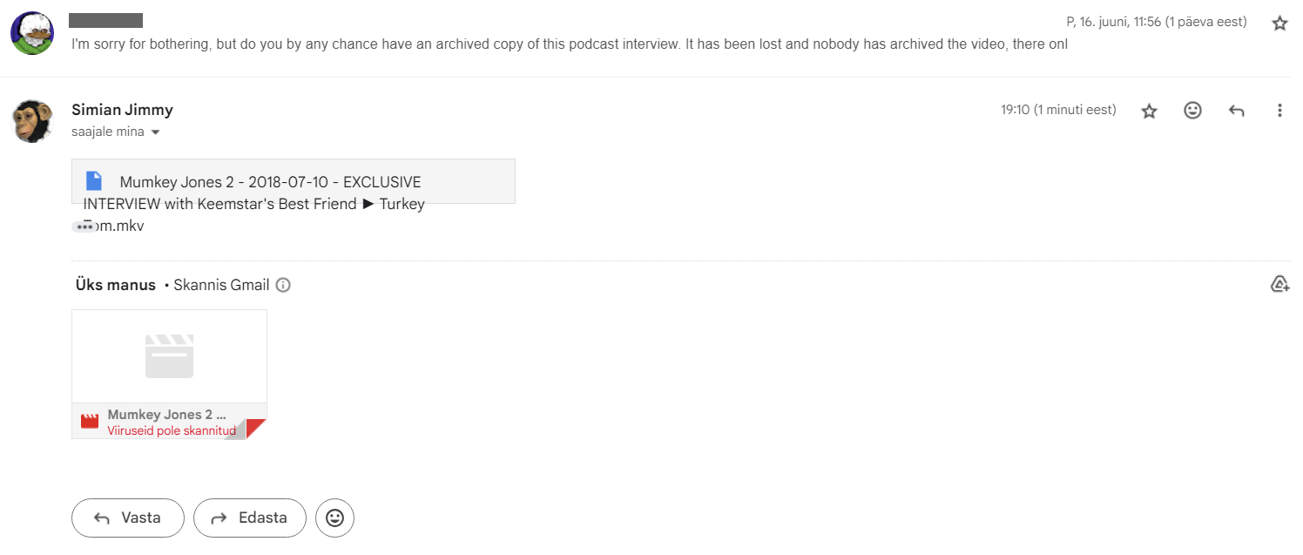The image size is (1303, 555).
Task: Click blue document icon in file chip
Action: point(94,181)
